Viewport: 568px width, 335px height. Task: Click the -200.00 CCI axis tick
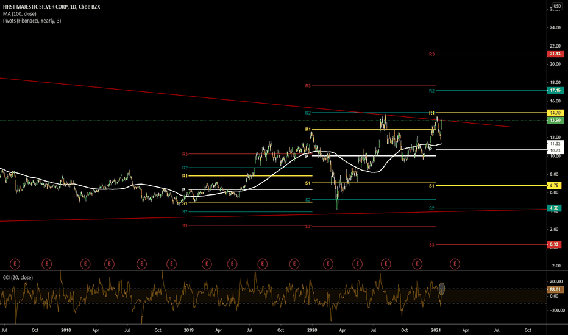click(x=557, y=311)
